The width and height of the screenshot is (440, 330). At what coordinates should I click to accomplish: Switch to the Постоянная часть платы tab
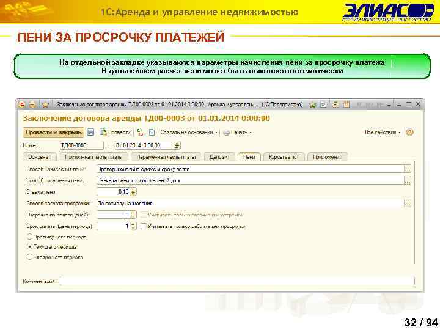coord(94,157)
